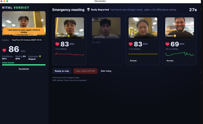This screenshot has height=124, width=203.
Task: Click the skull icon next to Body Reported
Action: [88, 10]
